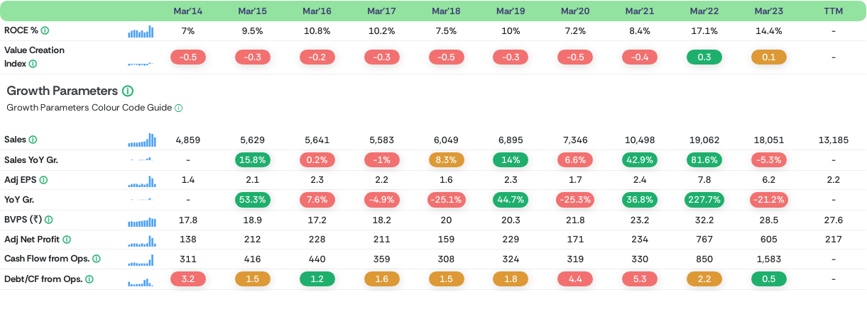Click the green 0.3 Value Creation badge
867x326 pixels.
pos(704,57)
